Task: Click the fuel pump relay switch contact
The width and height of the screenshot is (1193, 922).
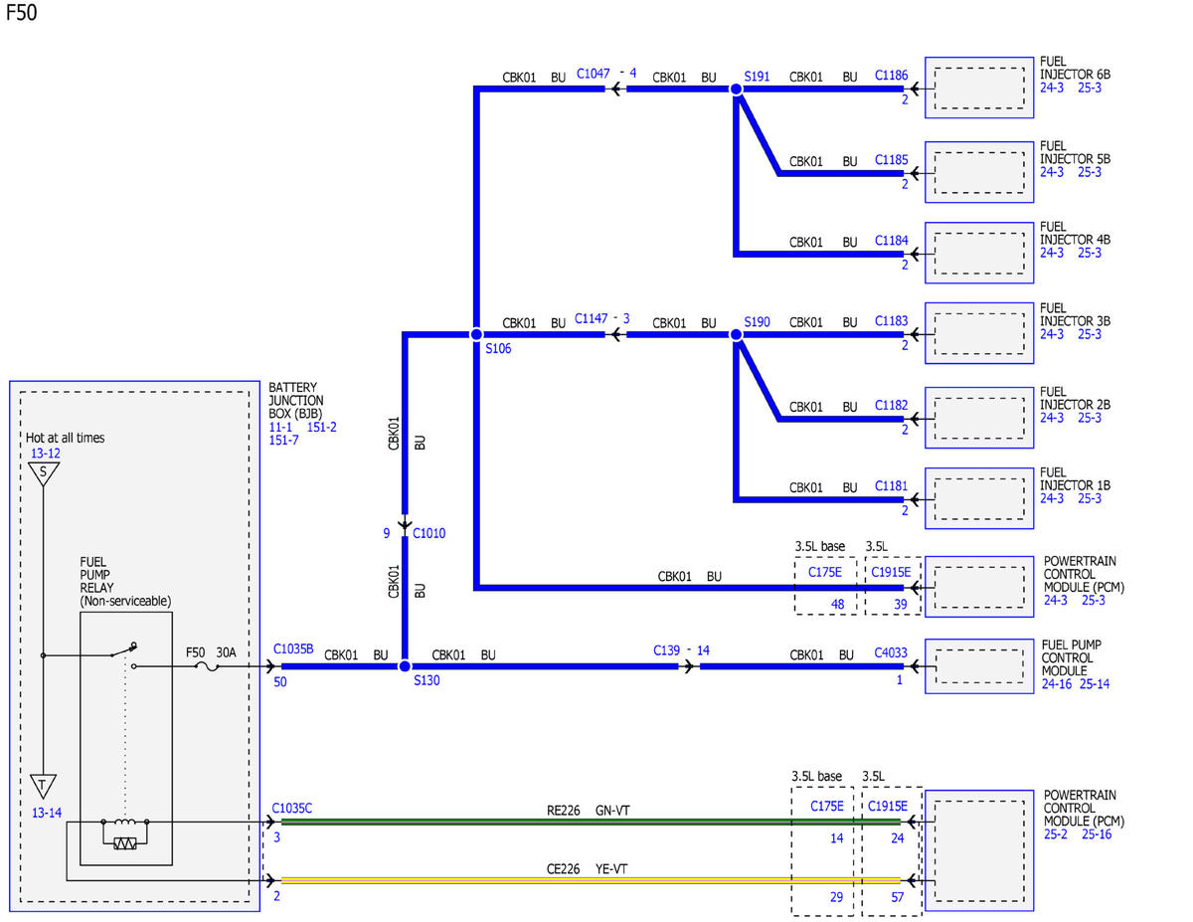Action: coord(123,651)
